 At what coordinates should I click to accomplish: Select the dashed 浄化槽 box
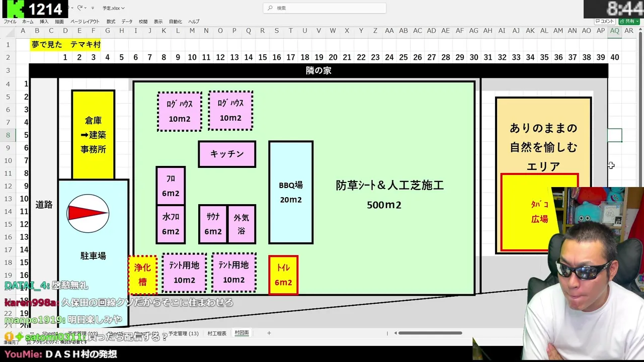click(142, 275)
